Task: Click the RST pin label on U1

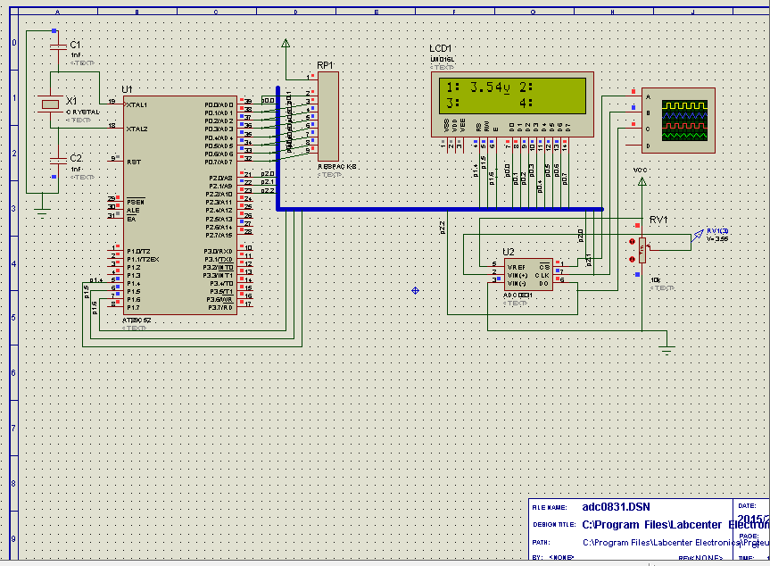Action: 134,162
